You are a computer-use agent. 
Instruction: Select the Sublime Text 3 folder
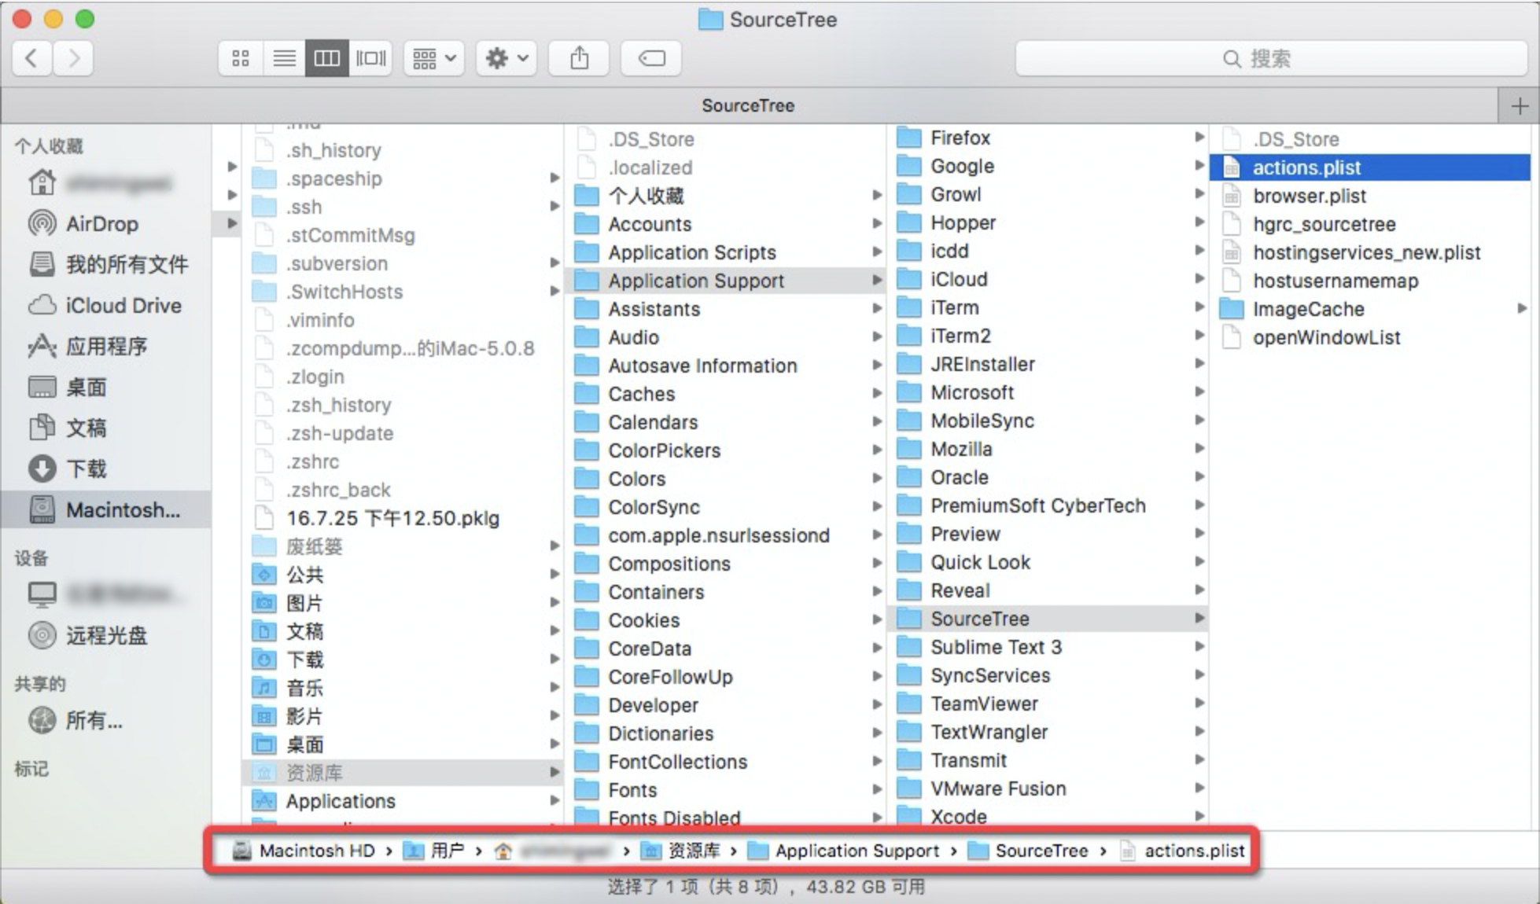pyautogui.click(x=996, y=647)
